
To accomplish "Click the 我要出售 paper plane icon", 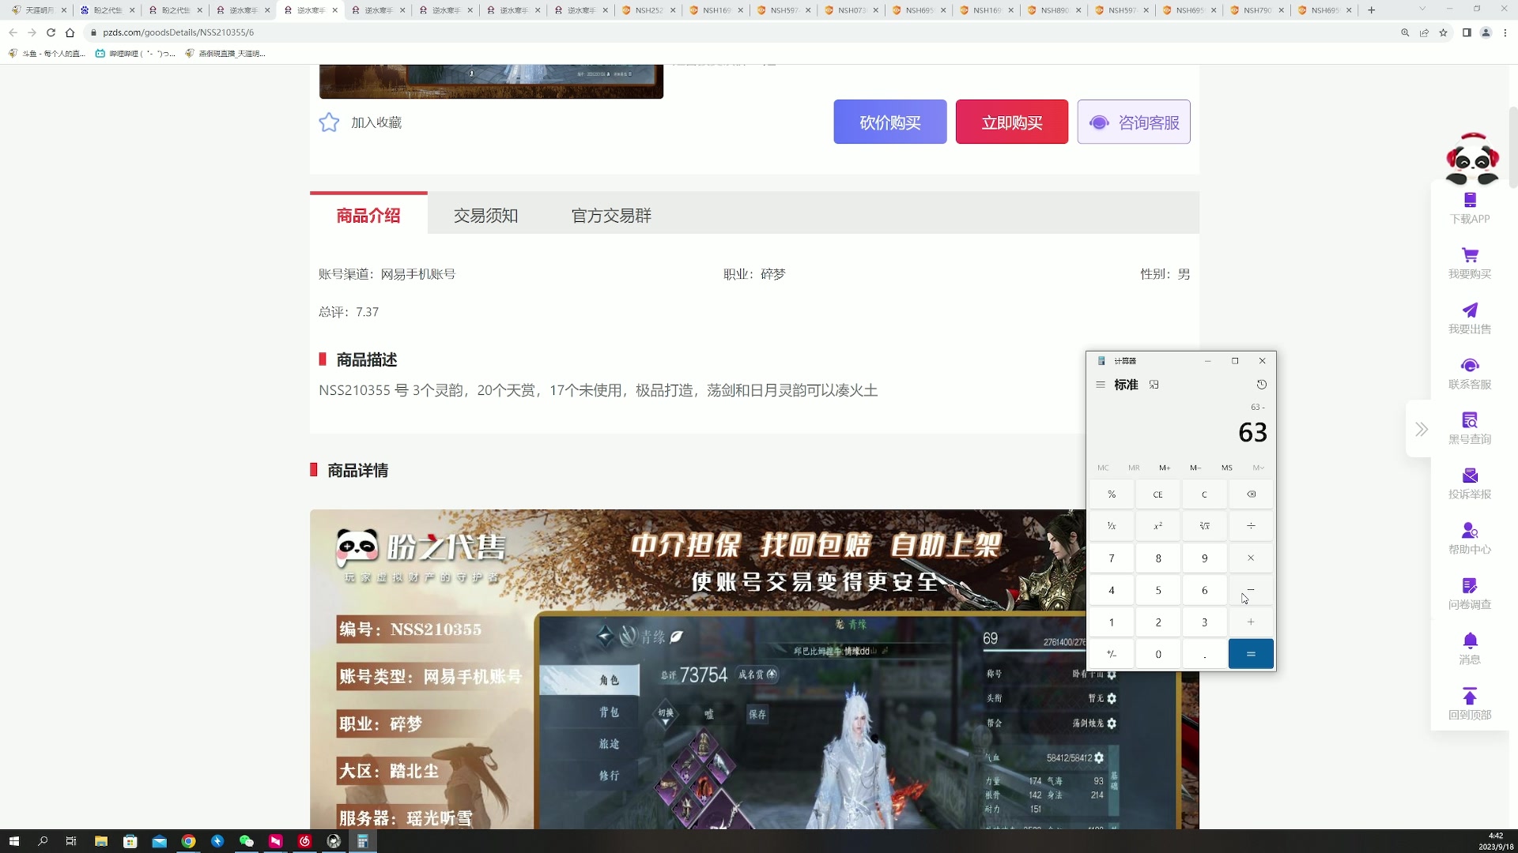I will (x=1470, y=310).
